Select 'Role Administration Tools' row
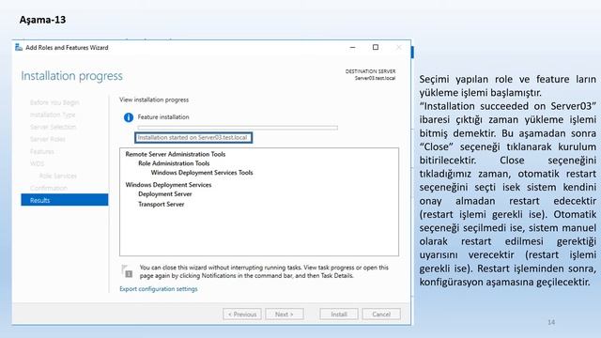 tap(174, 163)
